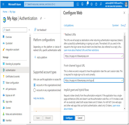Viewport: 129px width, 125px height.
Task: Click Add a platform
Action: click(x=41, y=57)
